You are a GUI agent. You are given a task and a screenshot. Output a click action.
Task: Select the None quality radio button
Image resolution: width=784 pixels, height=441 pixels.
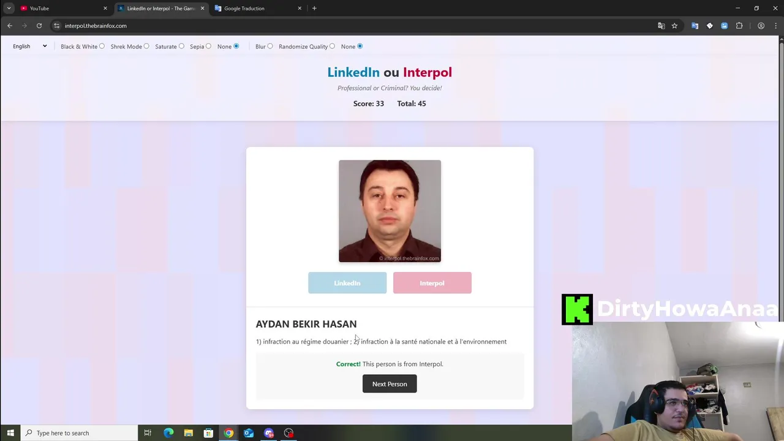(x=360, y=47)
